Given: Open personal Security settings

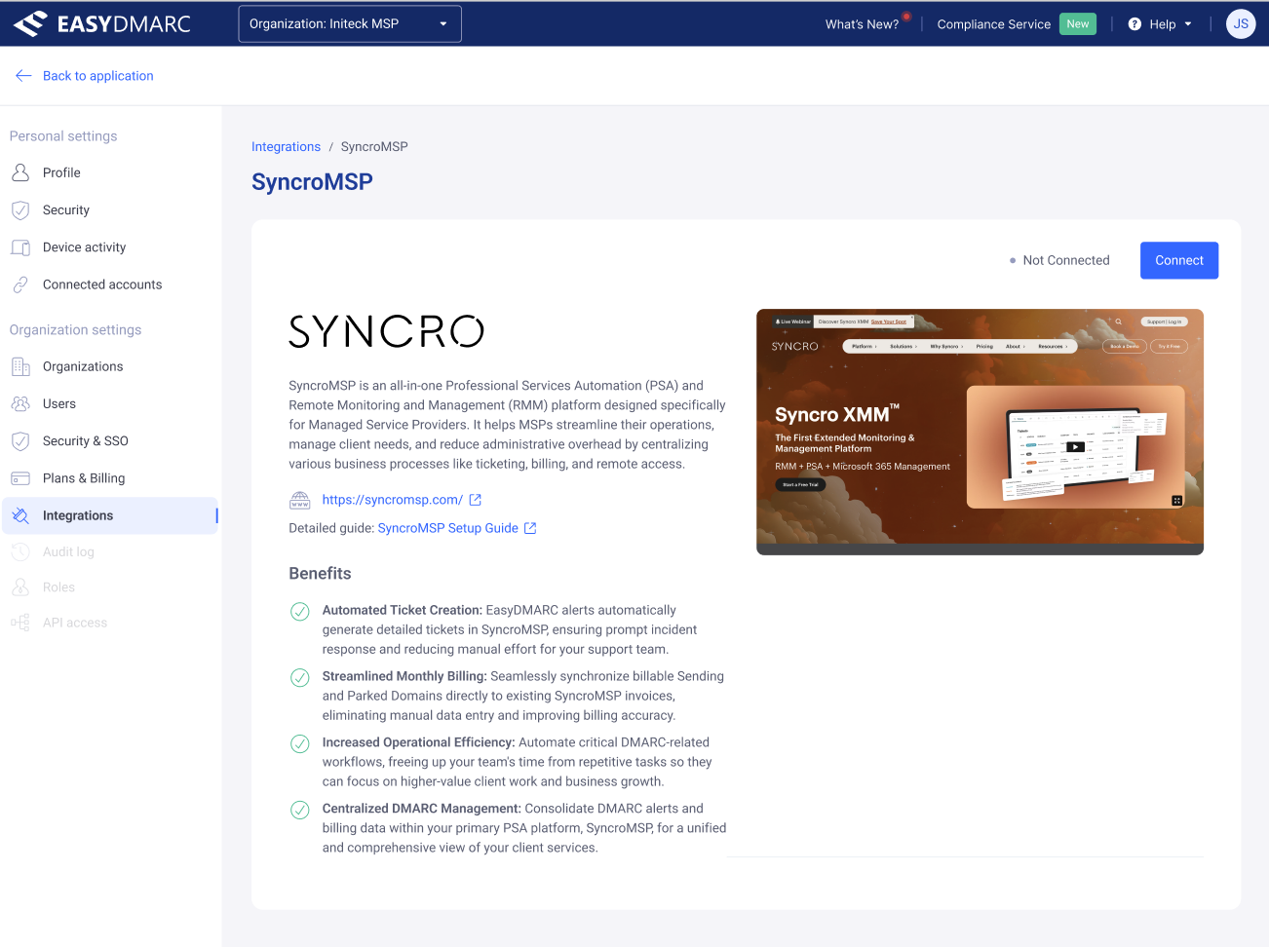Looking at the screenshot, I should [x=66, y=210].
